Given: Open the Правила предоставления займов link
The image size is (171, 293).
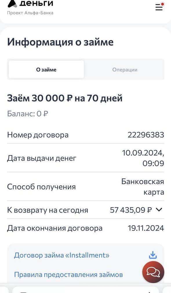Looking at the screenshot, I should tap(68, 274).
